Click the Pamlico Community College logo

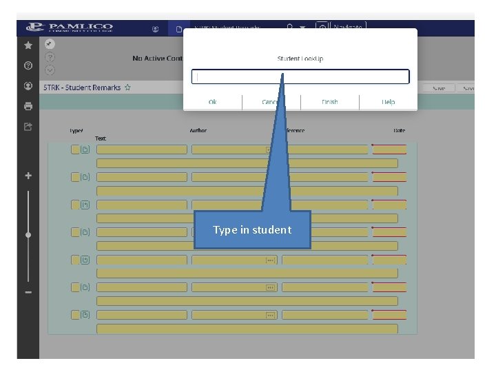tap(70, 27)
